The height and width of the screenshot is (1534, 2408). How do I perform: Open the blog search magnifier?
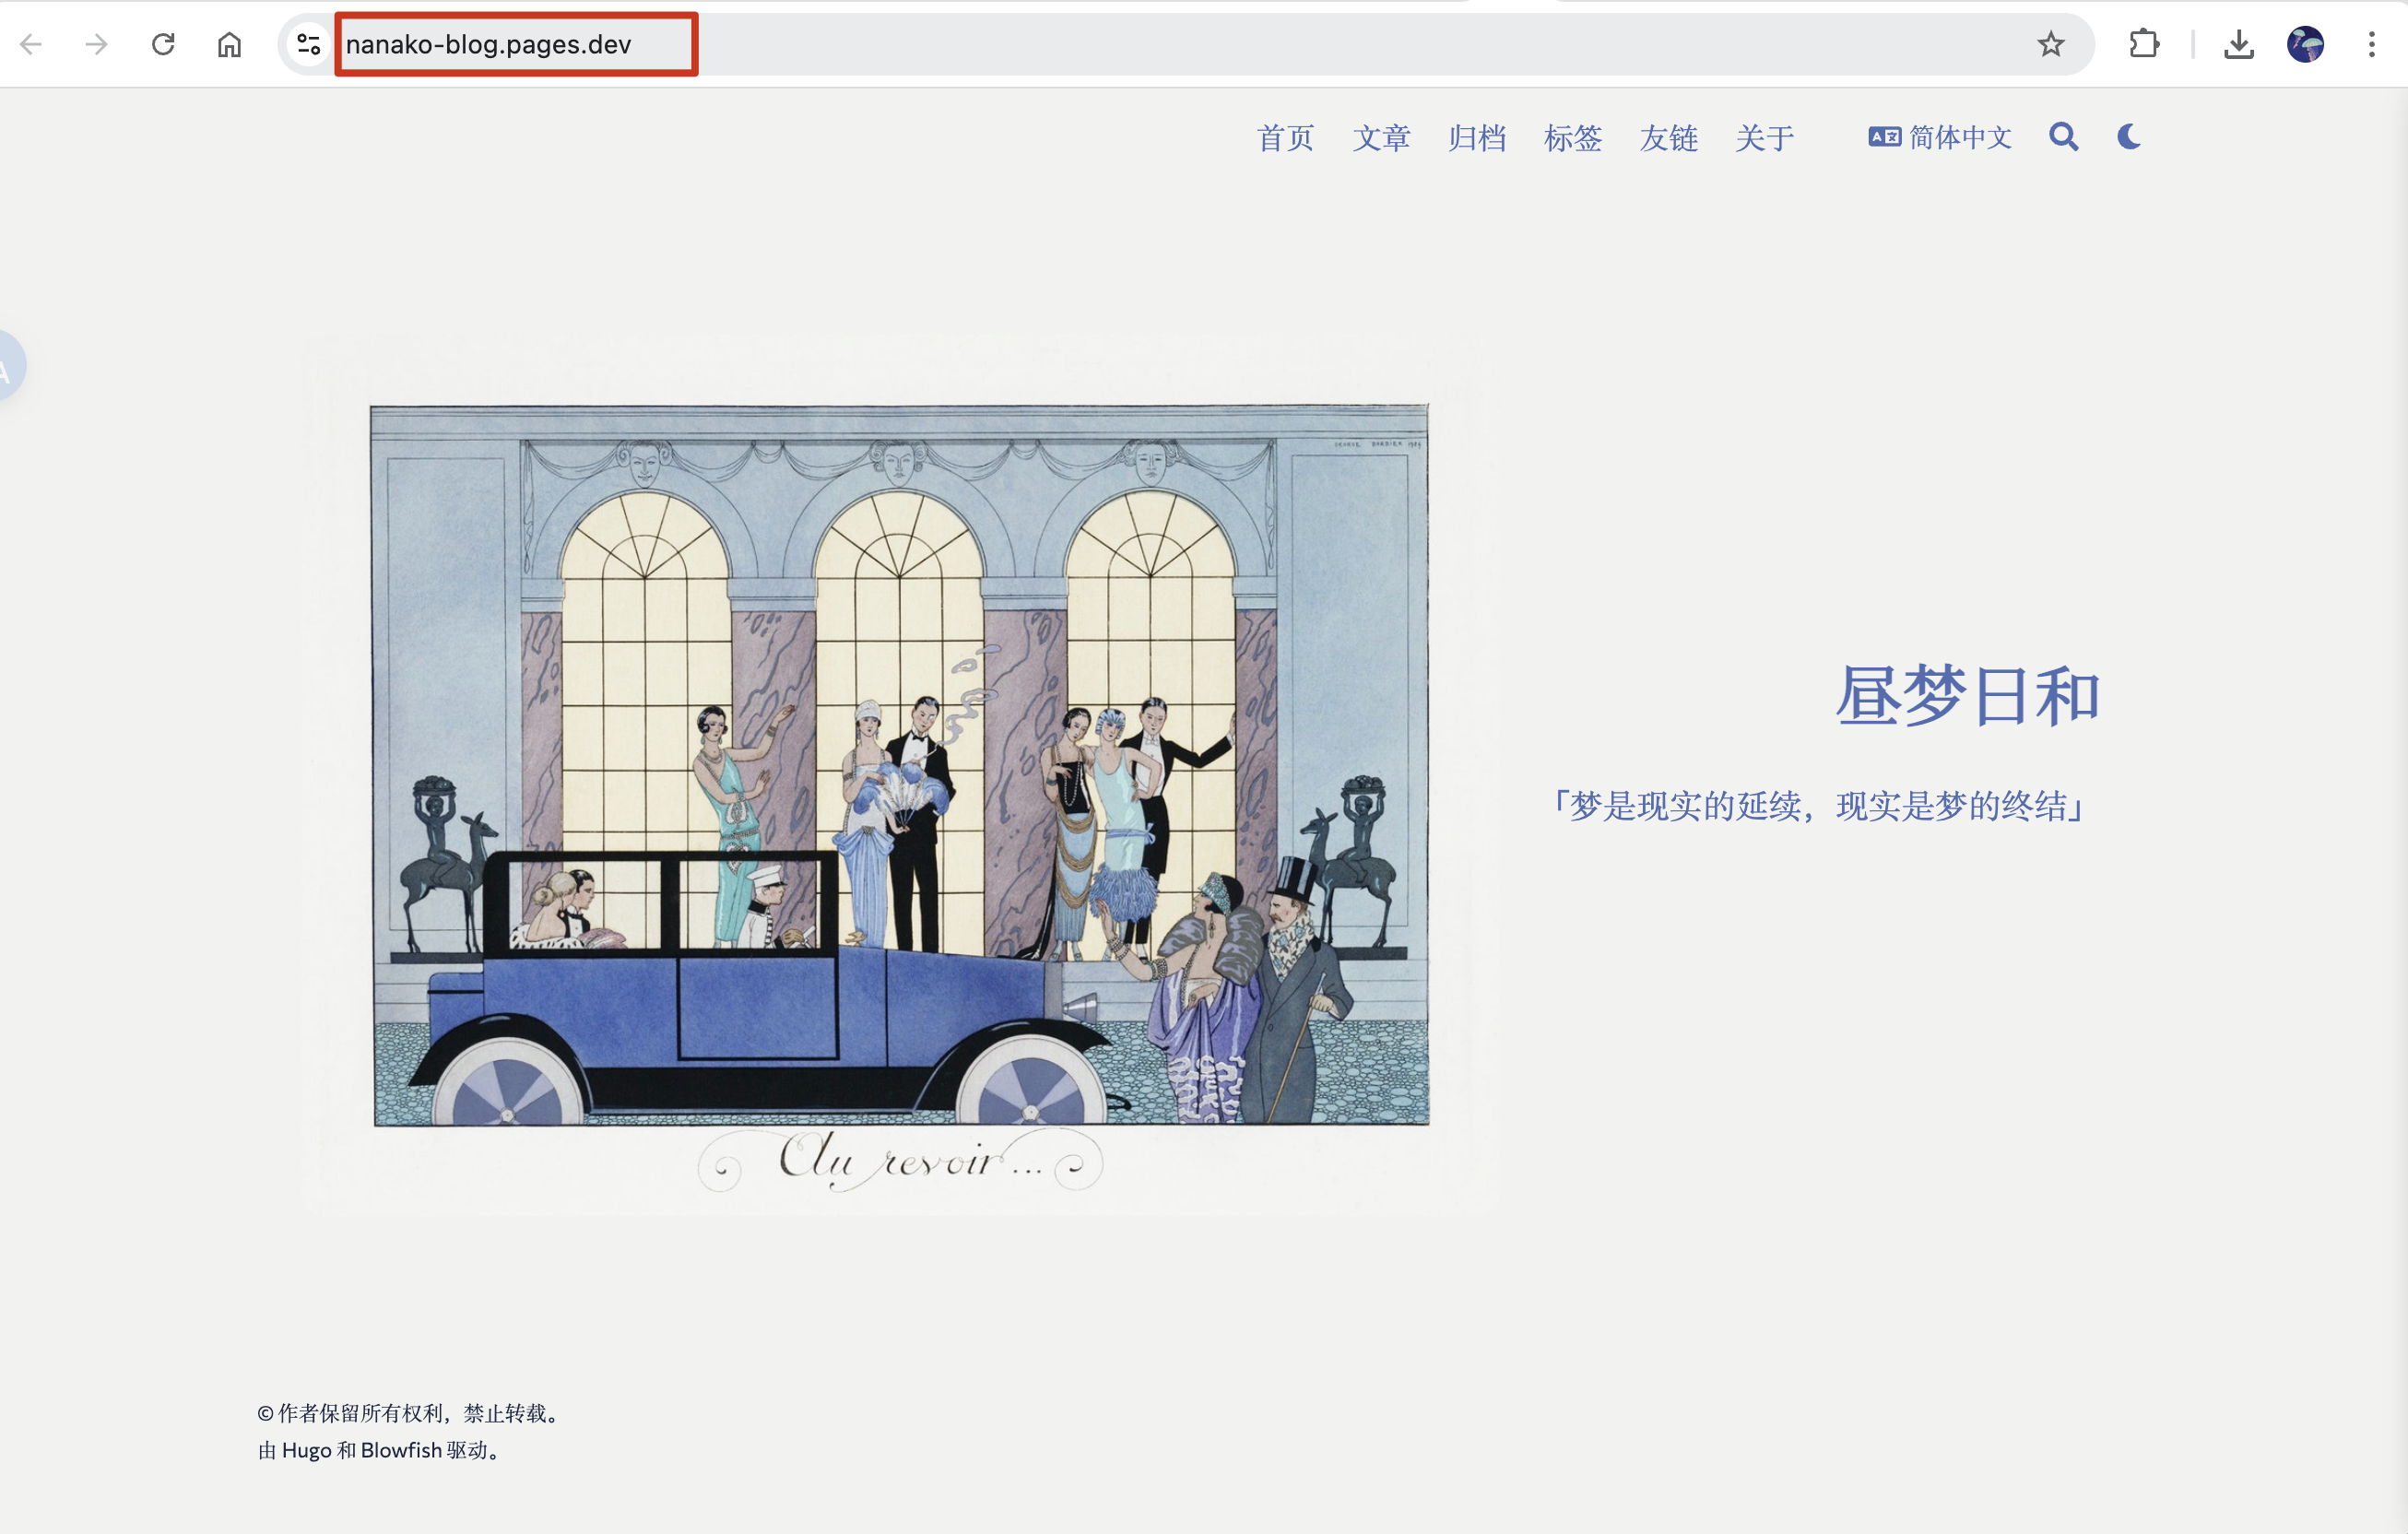2063,137
